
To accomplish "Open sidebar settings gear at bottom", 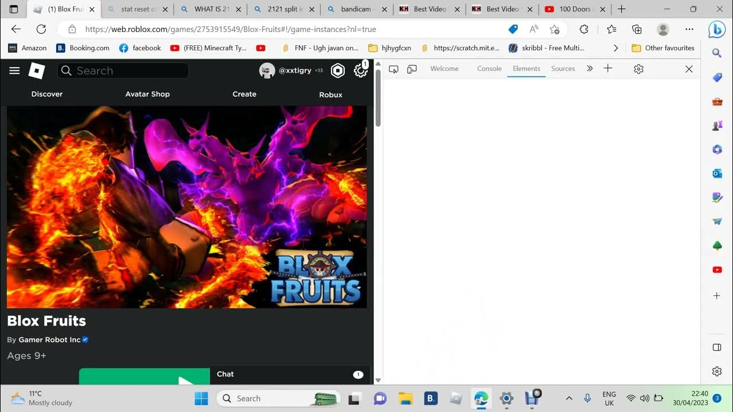I will (x=717, y=371).
